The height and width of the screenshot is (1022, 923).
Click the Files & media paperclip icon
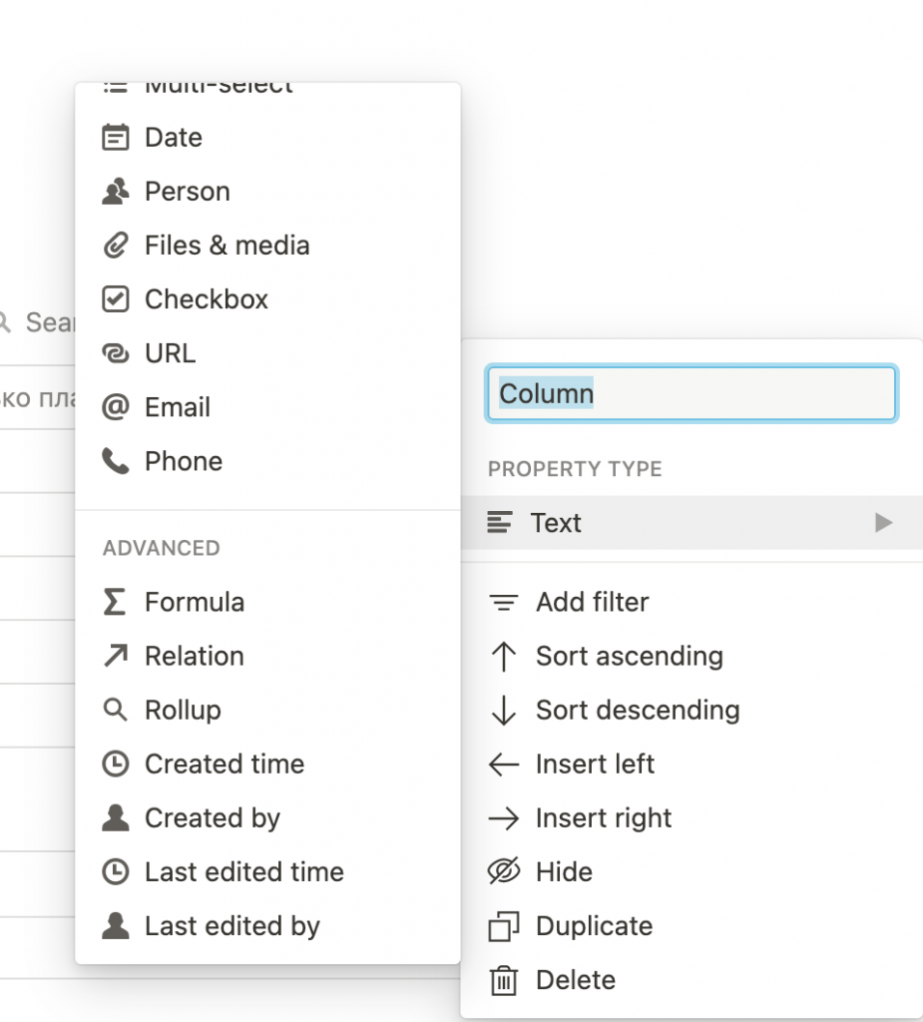116,246
